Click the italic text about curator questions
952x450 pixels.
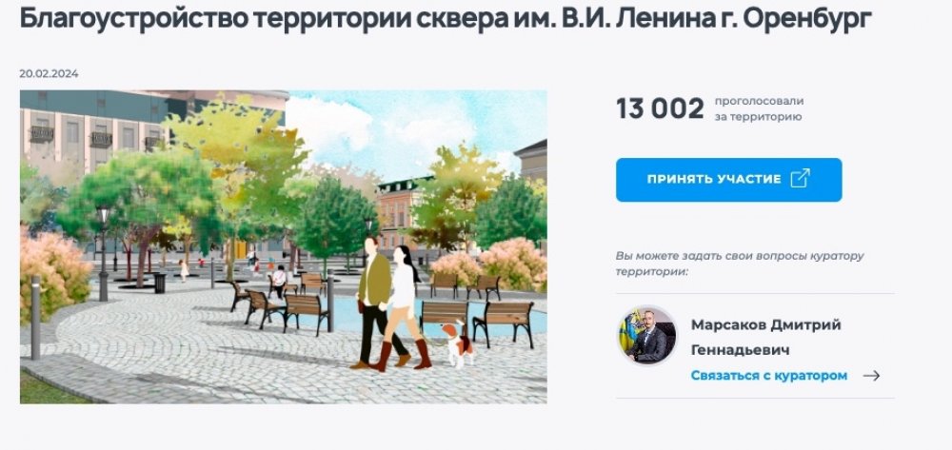point(739,264)
